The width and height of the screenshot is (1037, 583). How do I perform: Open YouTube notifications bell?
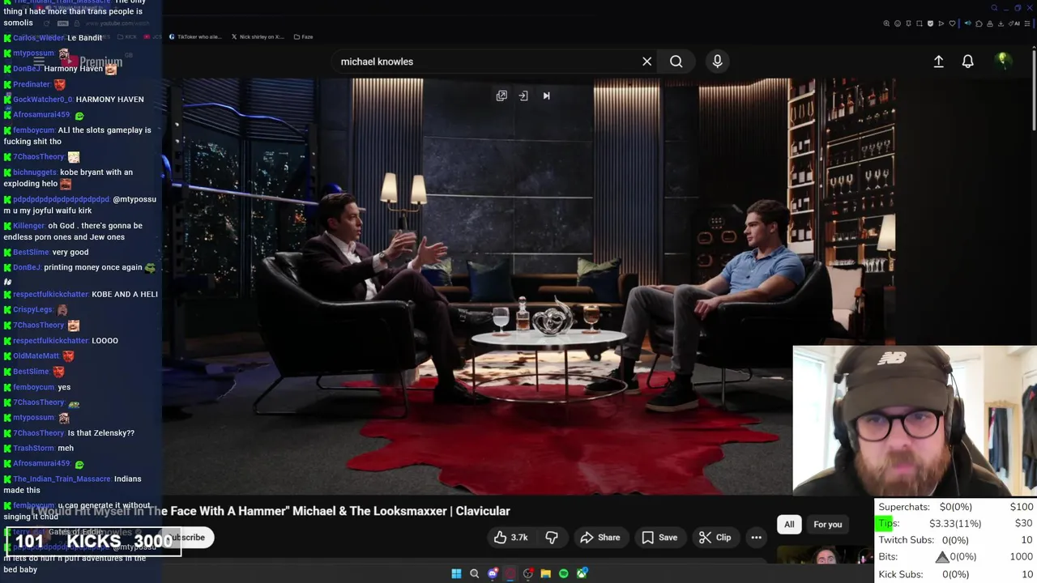point(967,62)
